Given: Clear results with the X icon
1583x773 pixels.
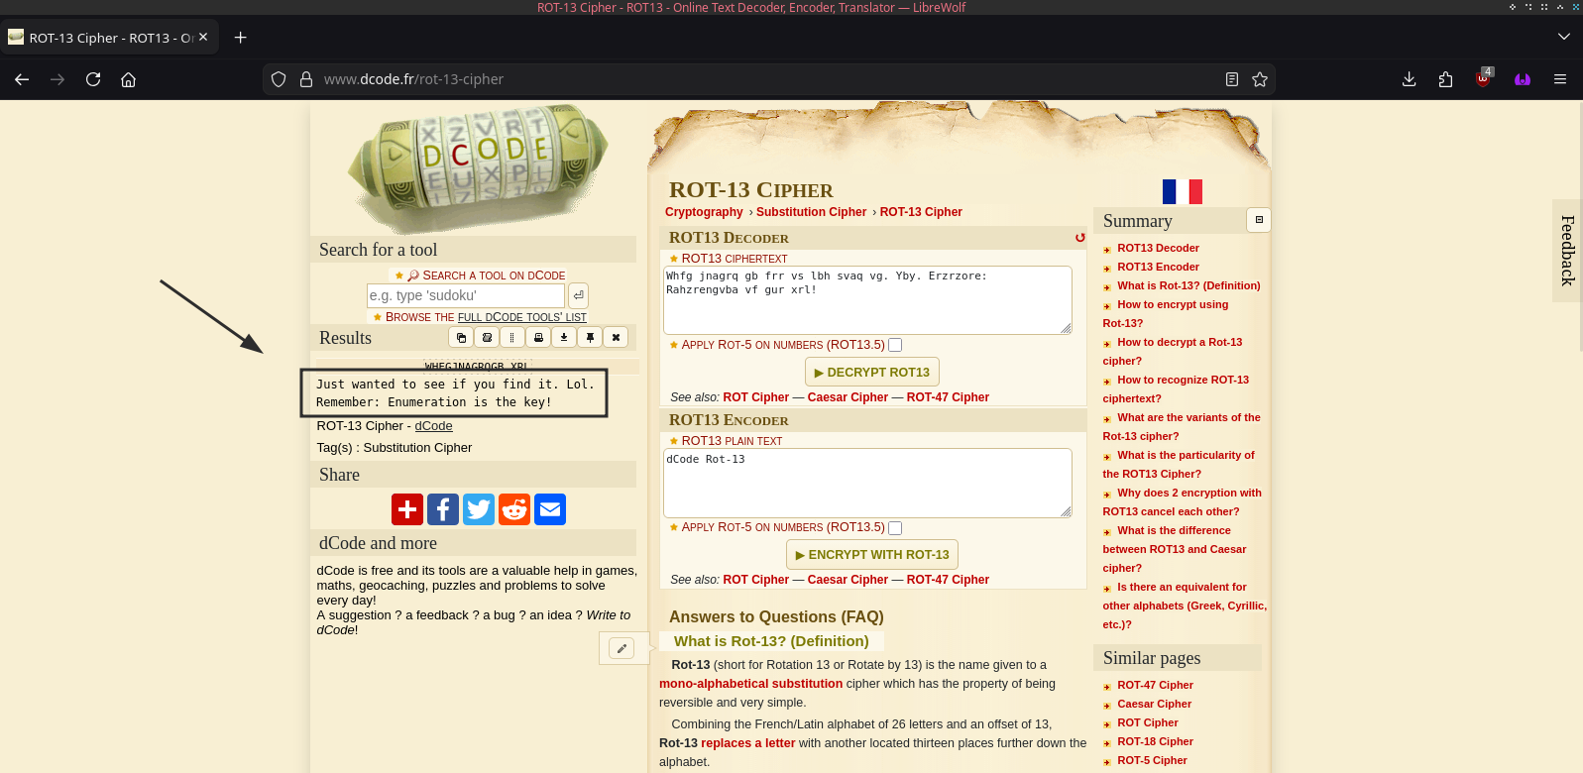Looking at the screenshot, I should [x=616, y=338].
